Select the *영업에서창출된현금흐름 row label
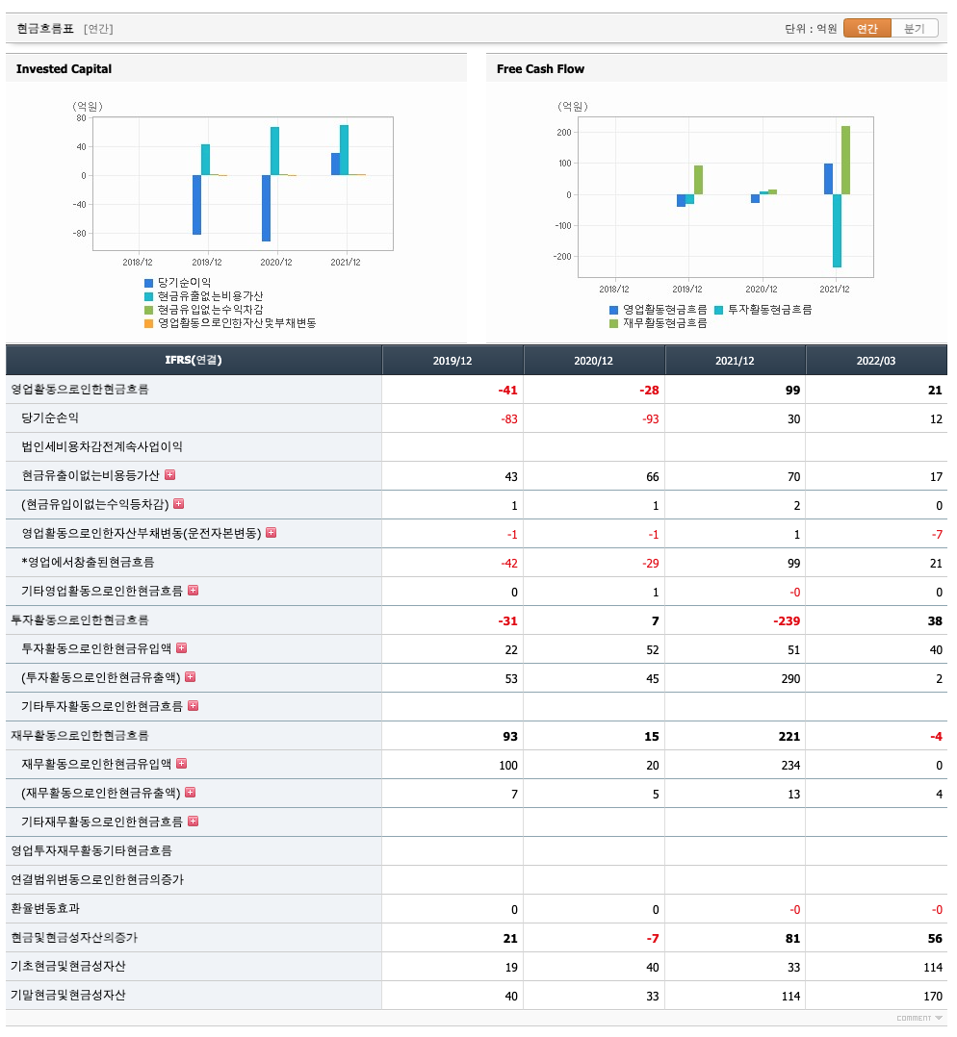The image size is (957, 1037). [88, 562]
